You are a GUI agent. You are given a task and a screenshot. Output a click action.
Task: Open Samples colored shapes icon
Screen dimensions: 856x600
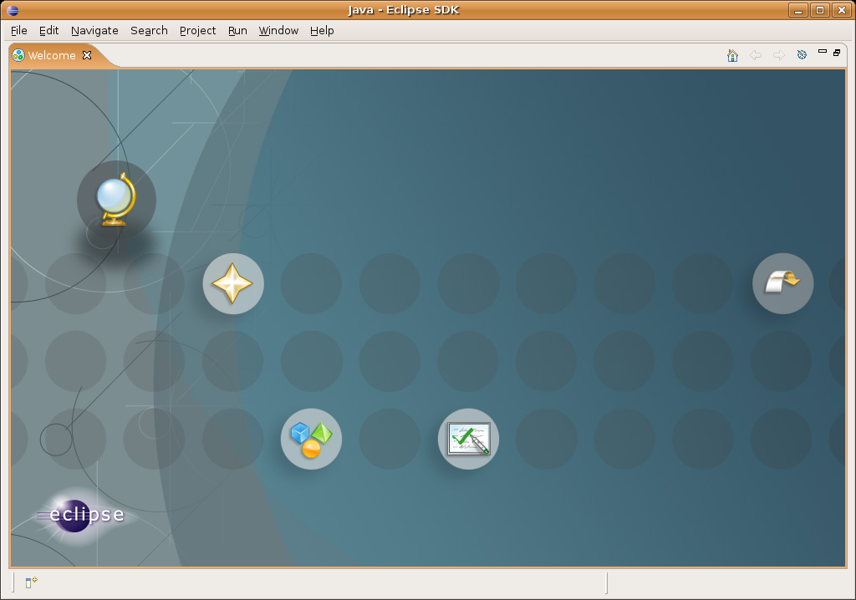click(311, 439)
